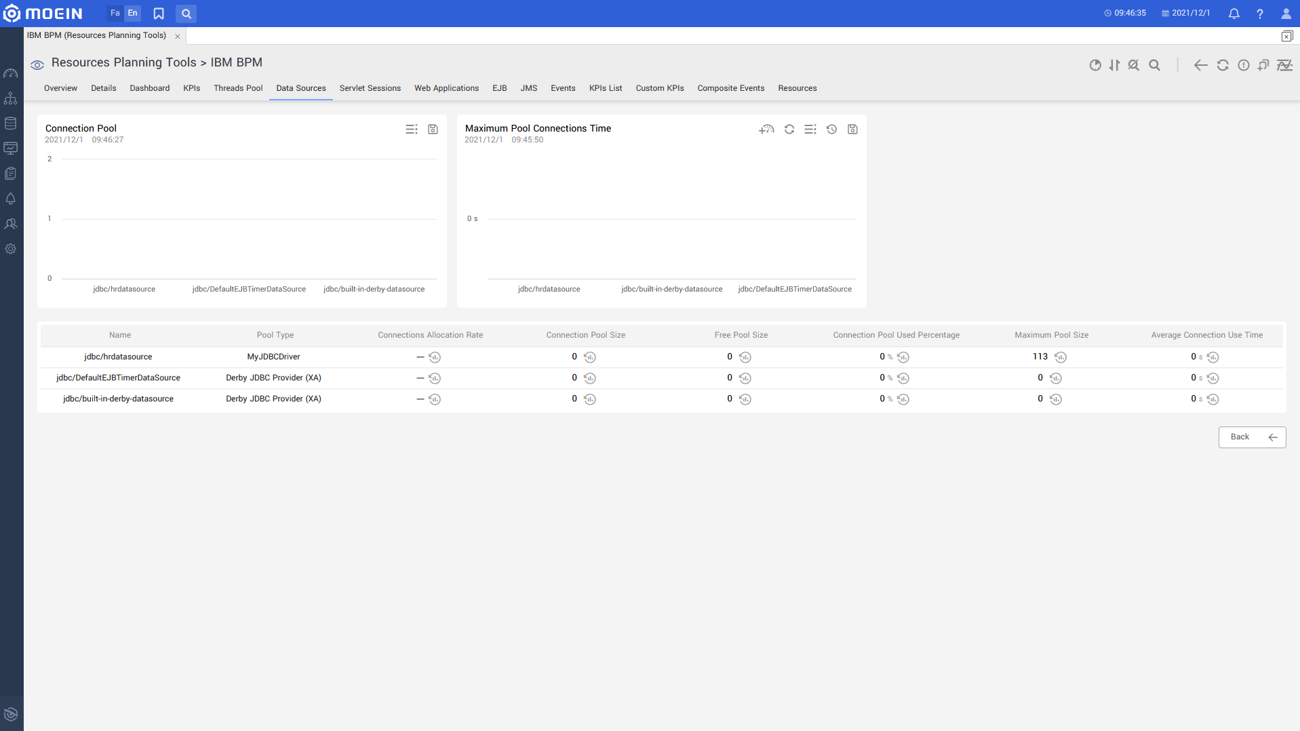Click the close-all-tabs icon at right
This screenshot has width=1300, height=731.
pyautogui.click(x=1286, y=37)
